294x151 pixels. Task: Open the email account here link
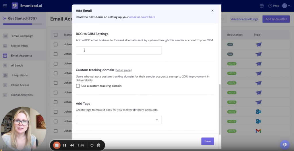coord(142,17)
